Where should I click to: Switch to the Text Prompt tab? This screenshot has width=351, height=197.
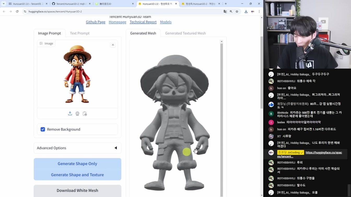coord(80,33)
